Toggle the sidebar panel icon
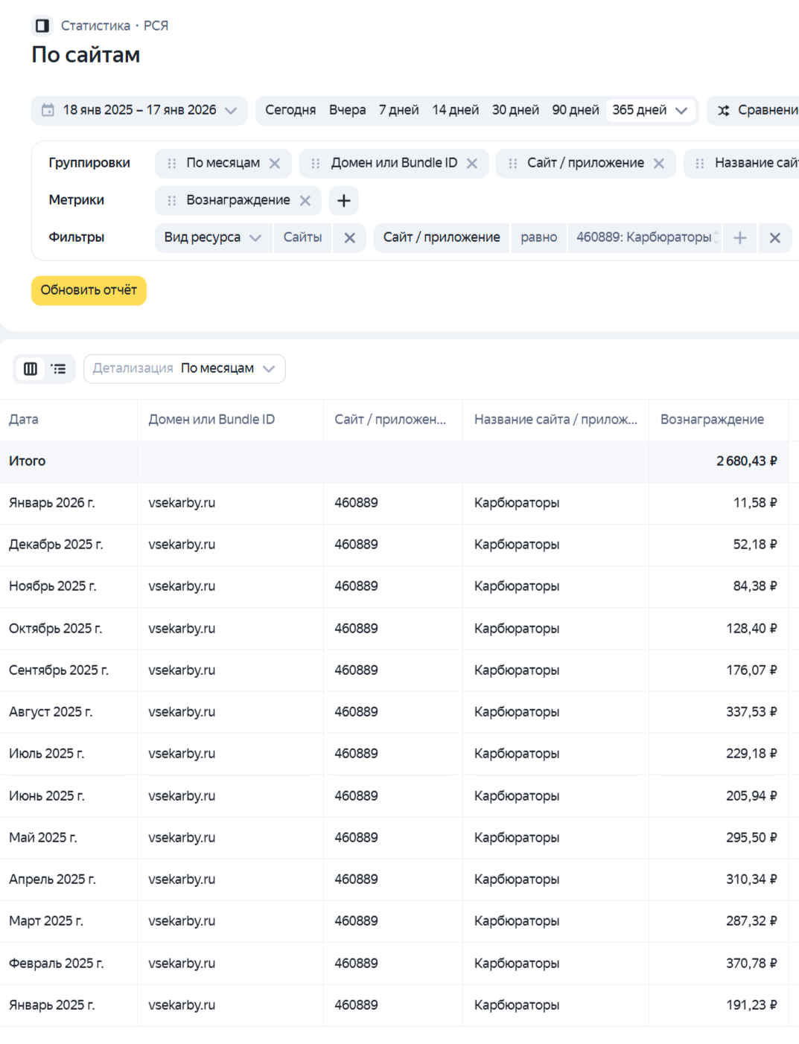 42,26
